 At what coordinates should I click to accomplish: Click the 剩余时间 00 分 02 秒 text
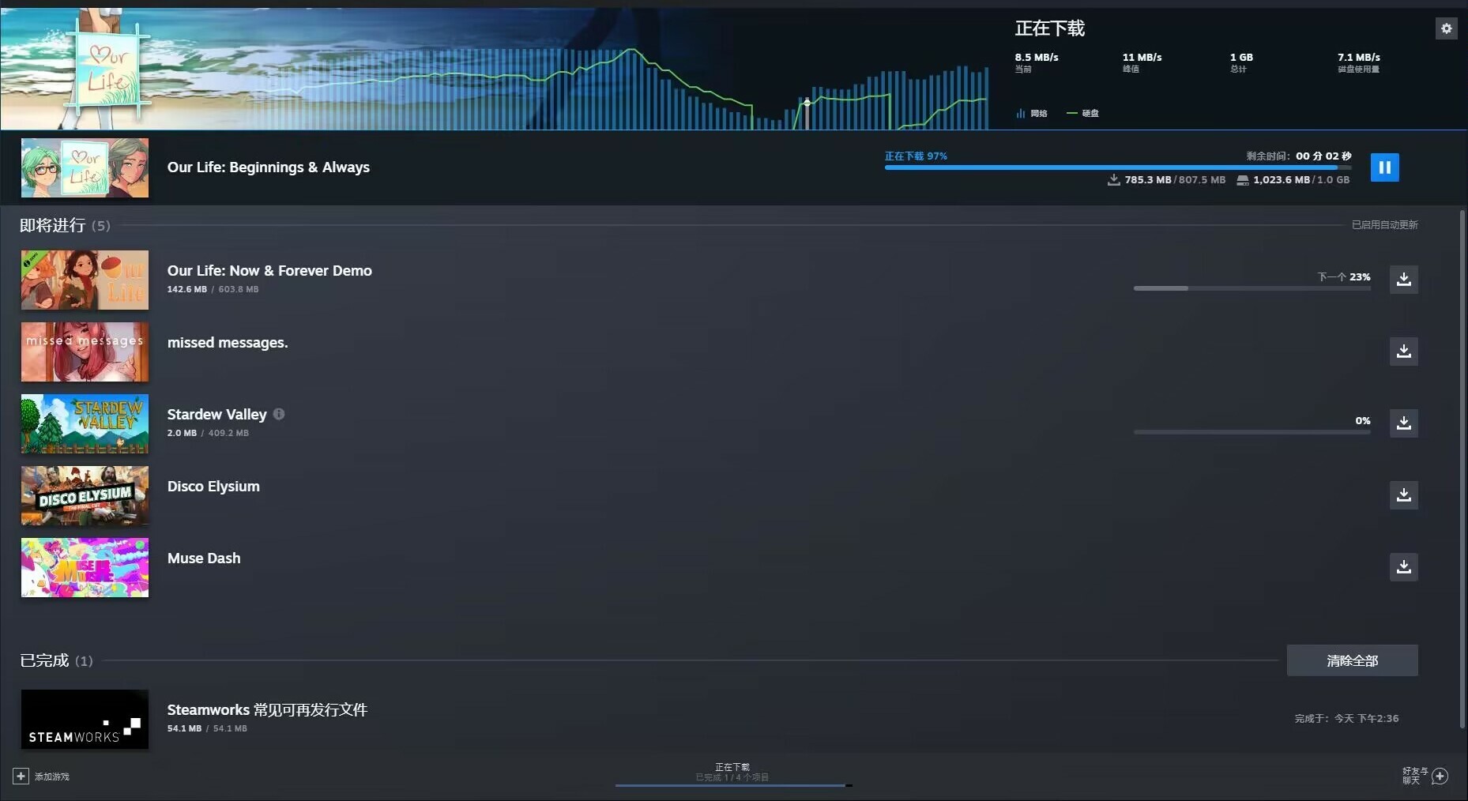pyautogui.click(x=1299, y=156)
